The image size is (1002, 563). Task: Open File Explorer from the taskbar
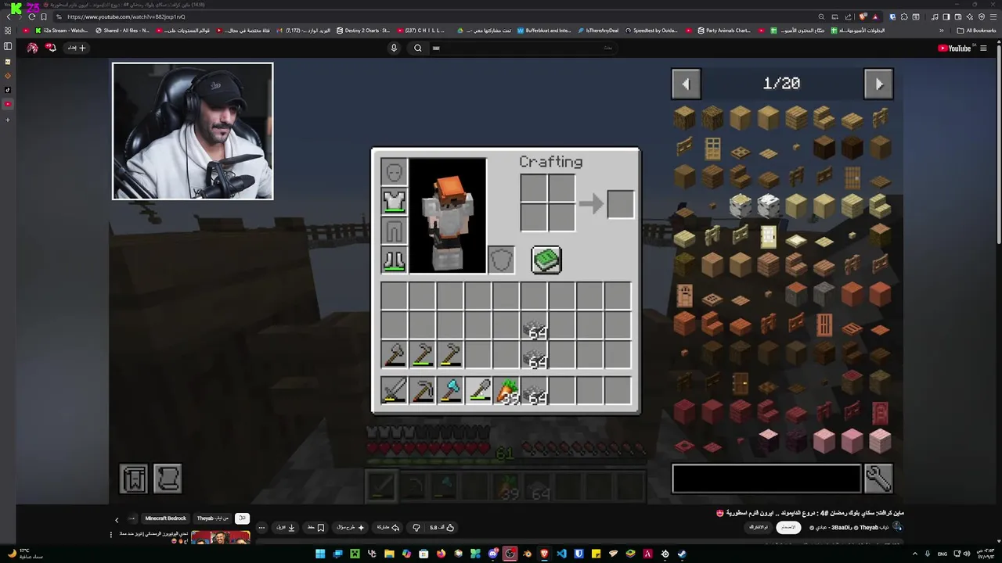click(389, 554)
